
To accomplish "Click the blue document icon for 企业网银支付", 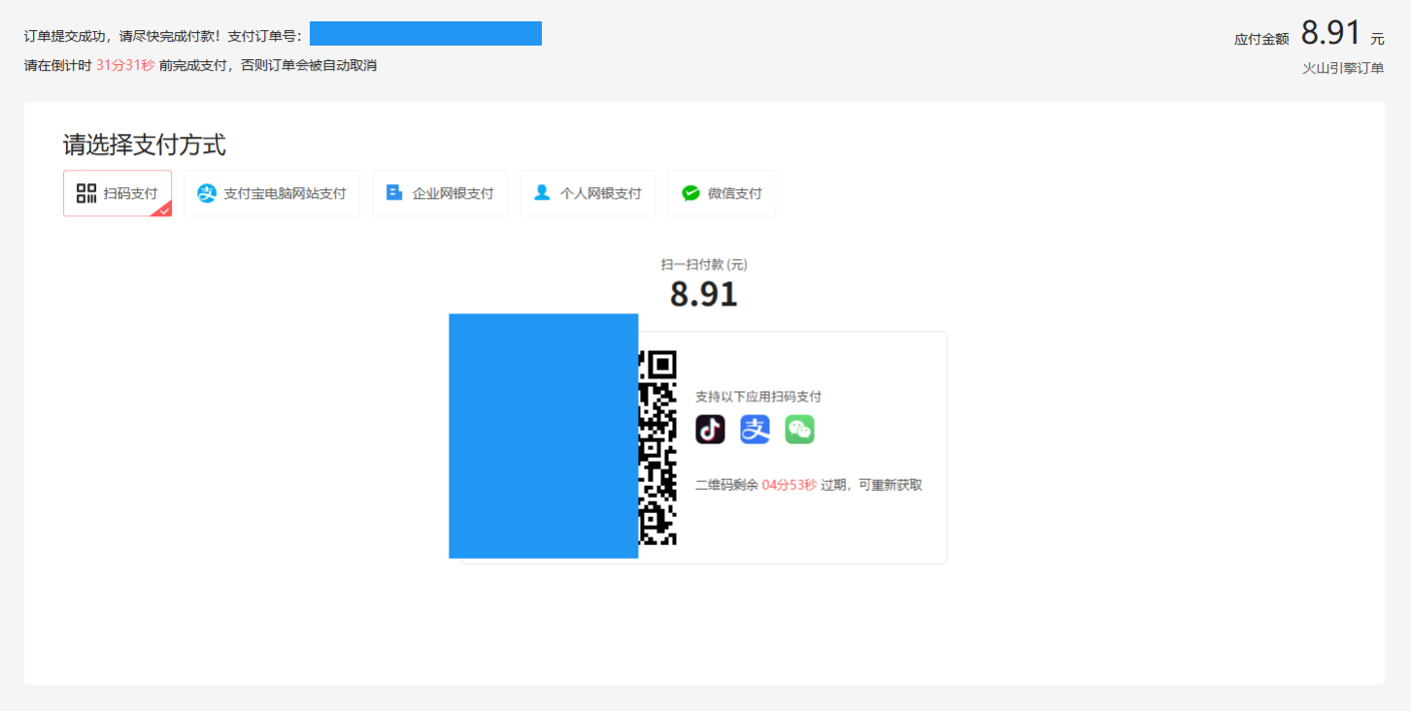I will 394,193.
